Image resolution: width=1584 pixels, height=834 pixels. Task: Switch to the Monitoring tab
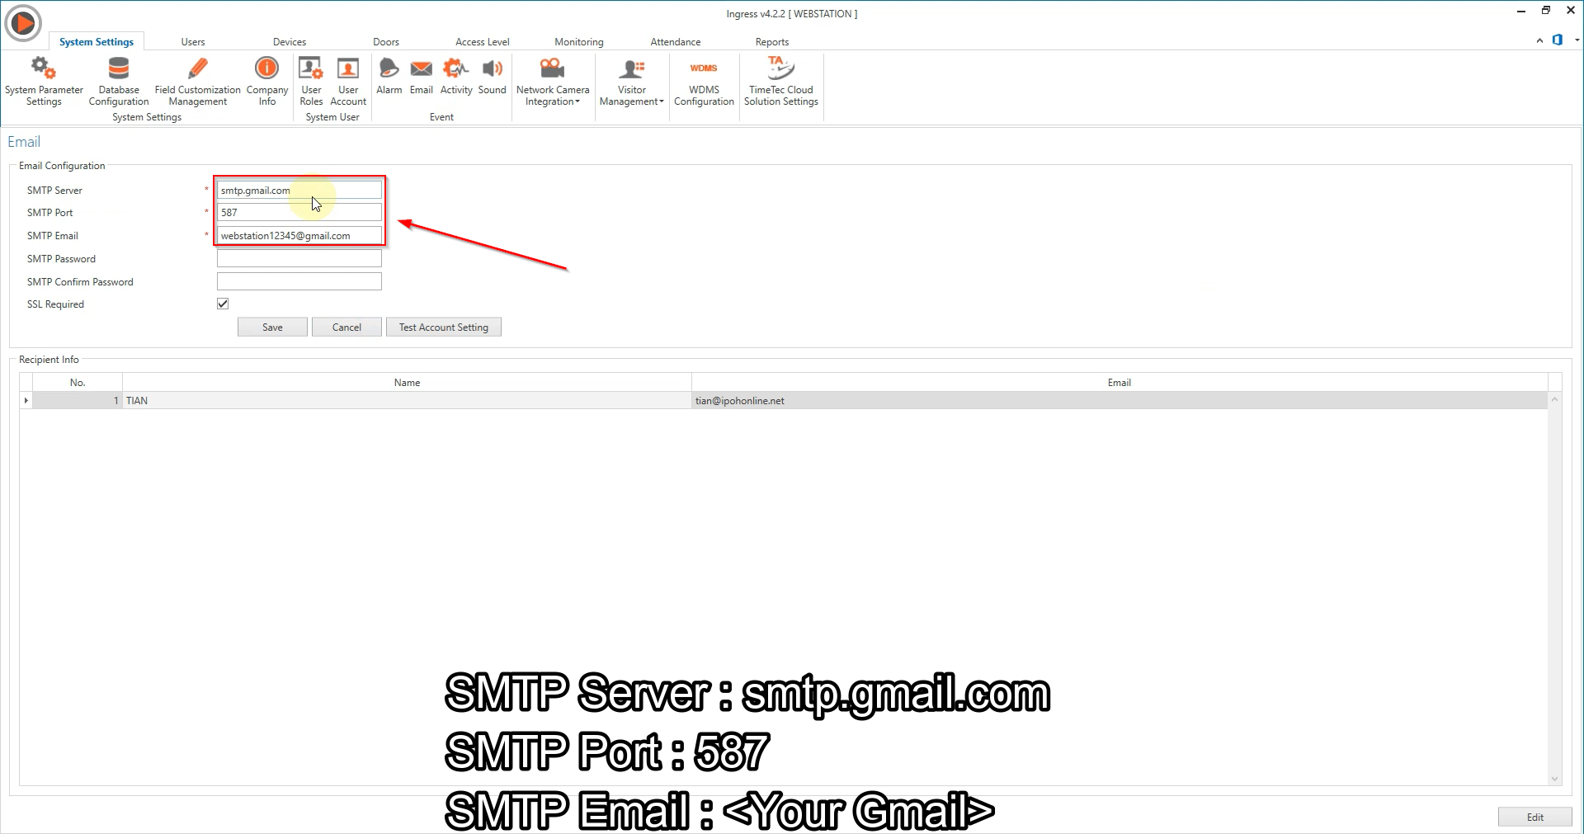pos(579,42)
